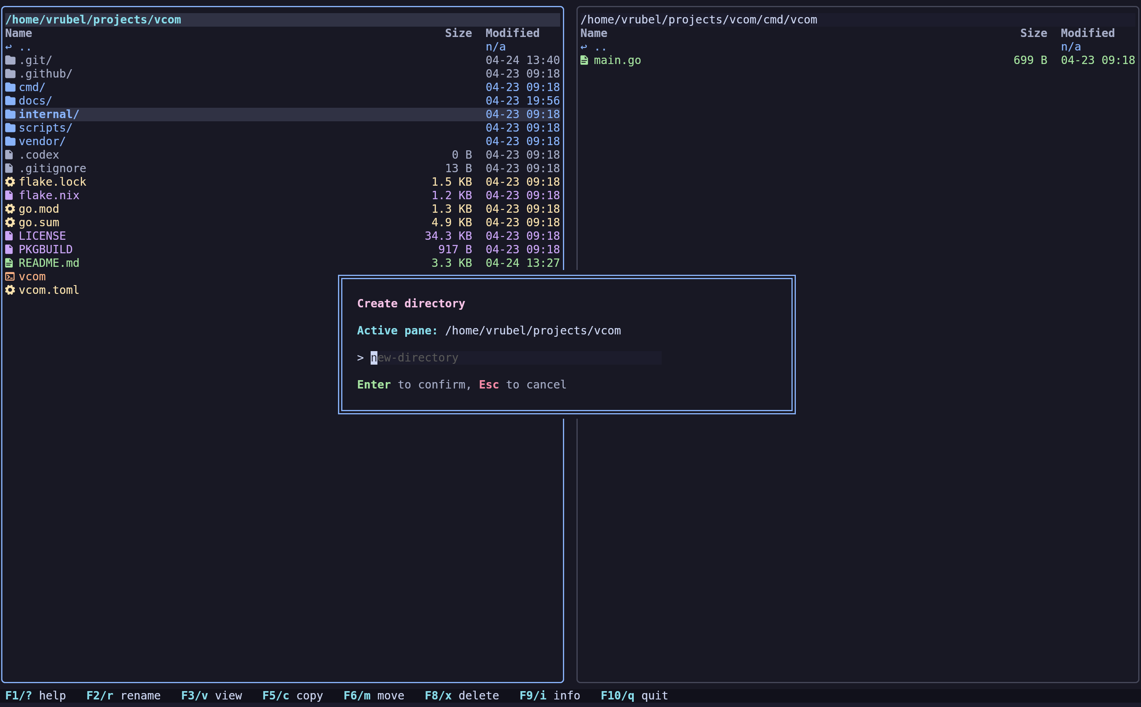Click the Create directory dialog title
Screen dimensions: 1141x707
[411, 304]
